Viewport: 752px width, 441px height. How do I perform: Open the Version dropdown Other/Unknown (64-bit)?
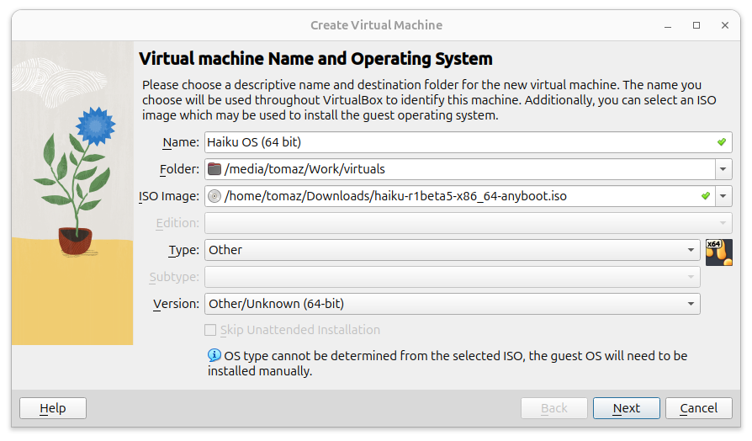pyautogui.click(x=453, y=304)
